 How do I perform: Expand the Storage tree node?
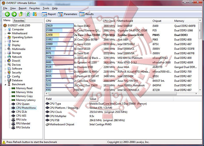5,53
